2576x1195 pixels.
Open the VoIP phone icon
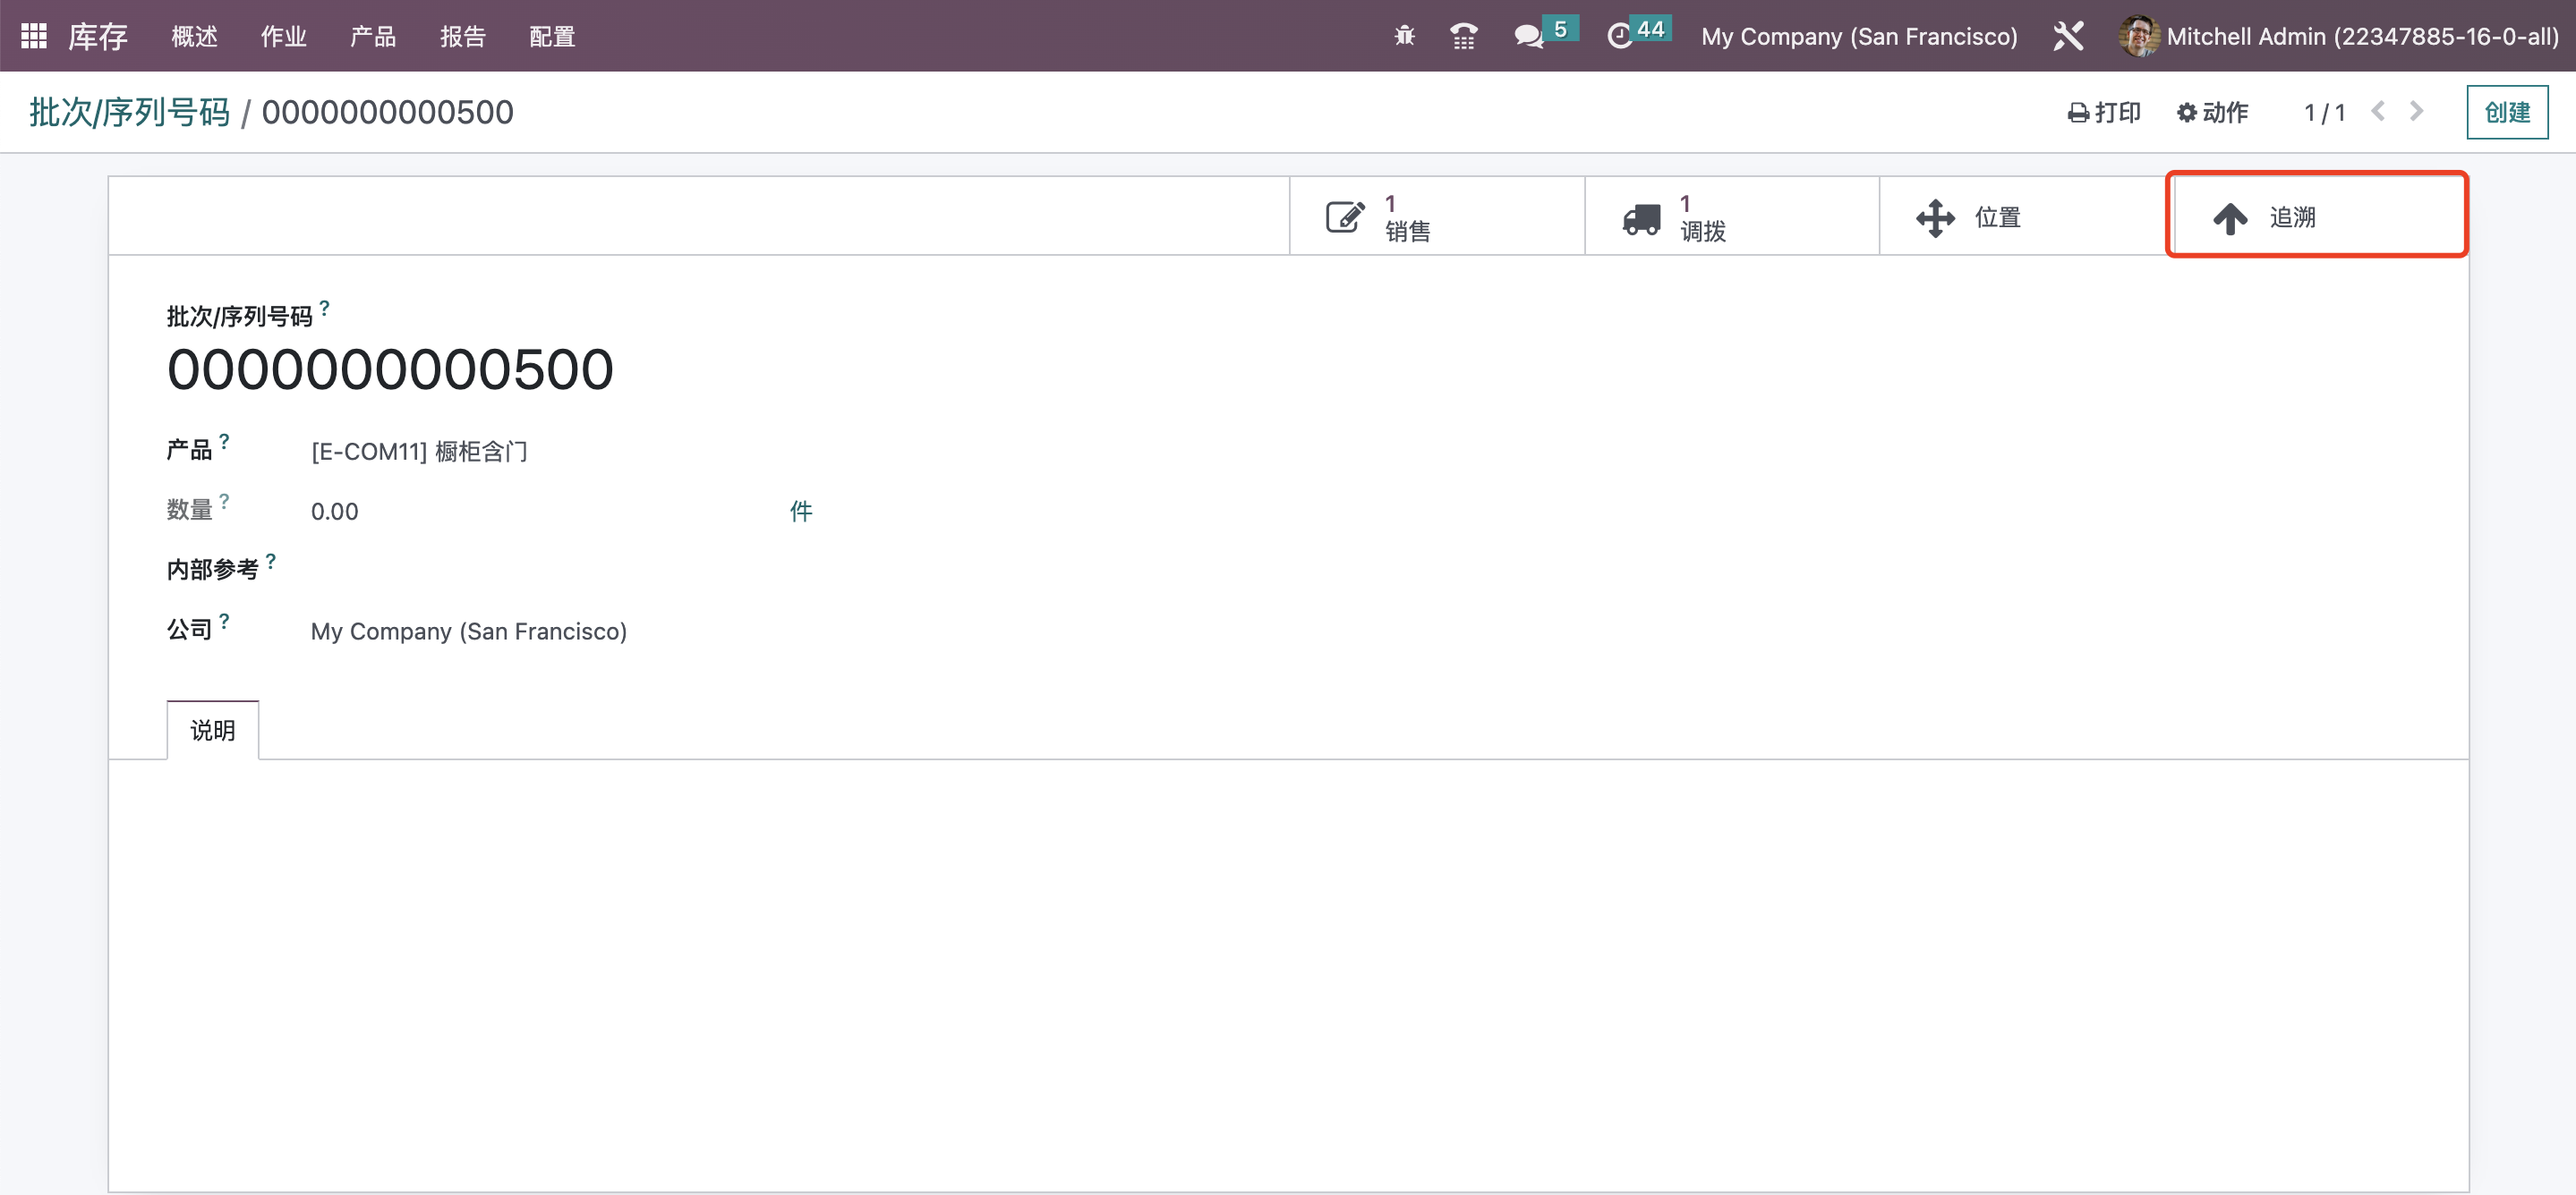point(1463,36)
